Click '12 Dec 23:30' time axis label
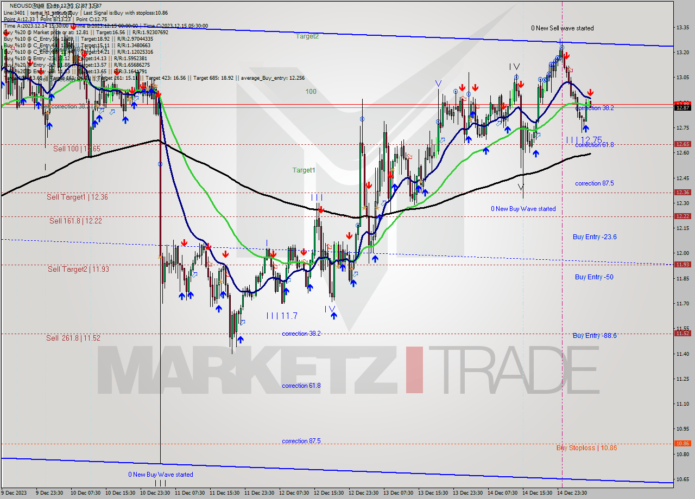695x499 pixels. pos(364,493)
